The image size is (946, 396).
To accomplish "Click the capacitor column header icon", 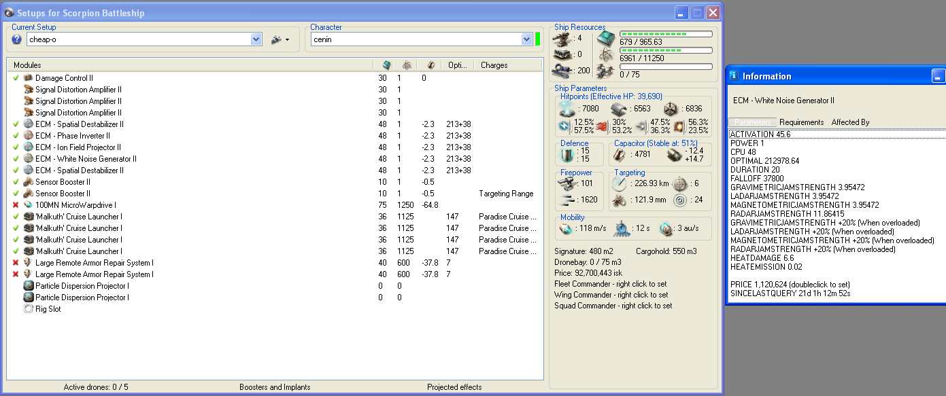I will click(x=430, y=65).
